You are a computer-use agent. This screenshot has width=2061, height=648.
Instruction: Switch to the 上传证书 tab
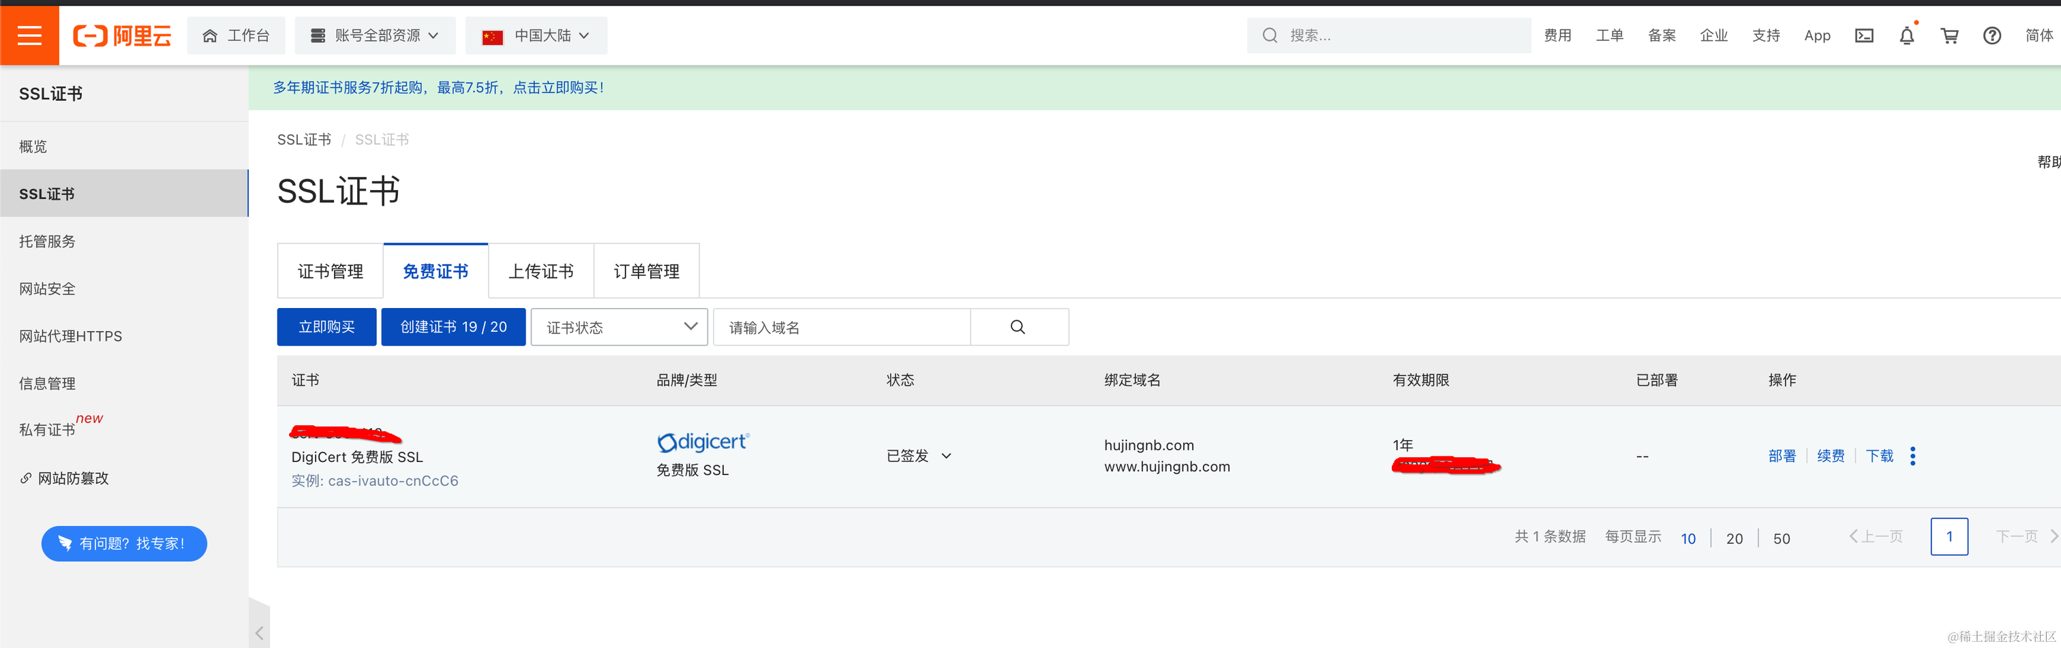coord(541,271)
